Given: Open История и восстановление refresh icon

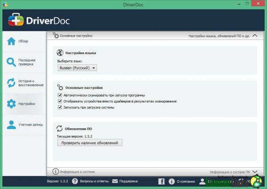Looking at the screenshot, I should 11,83.
